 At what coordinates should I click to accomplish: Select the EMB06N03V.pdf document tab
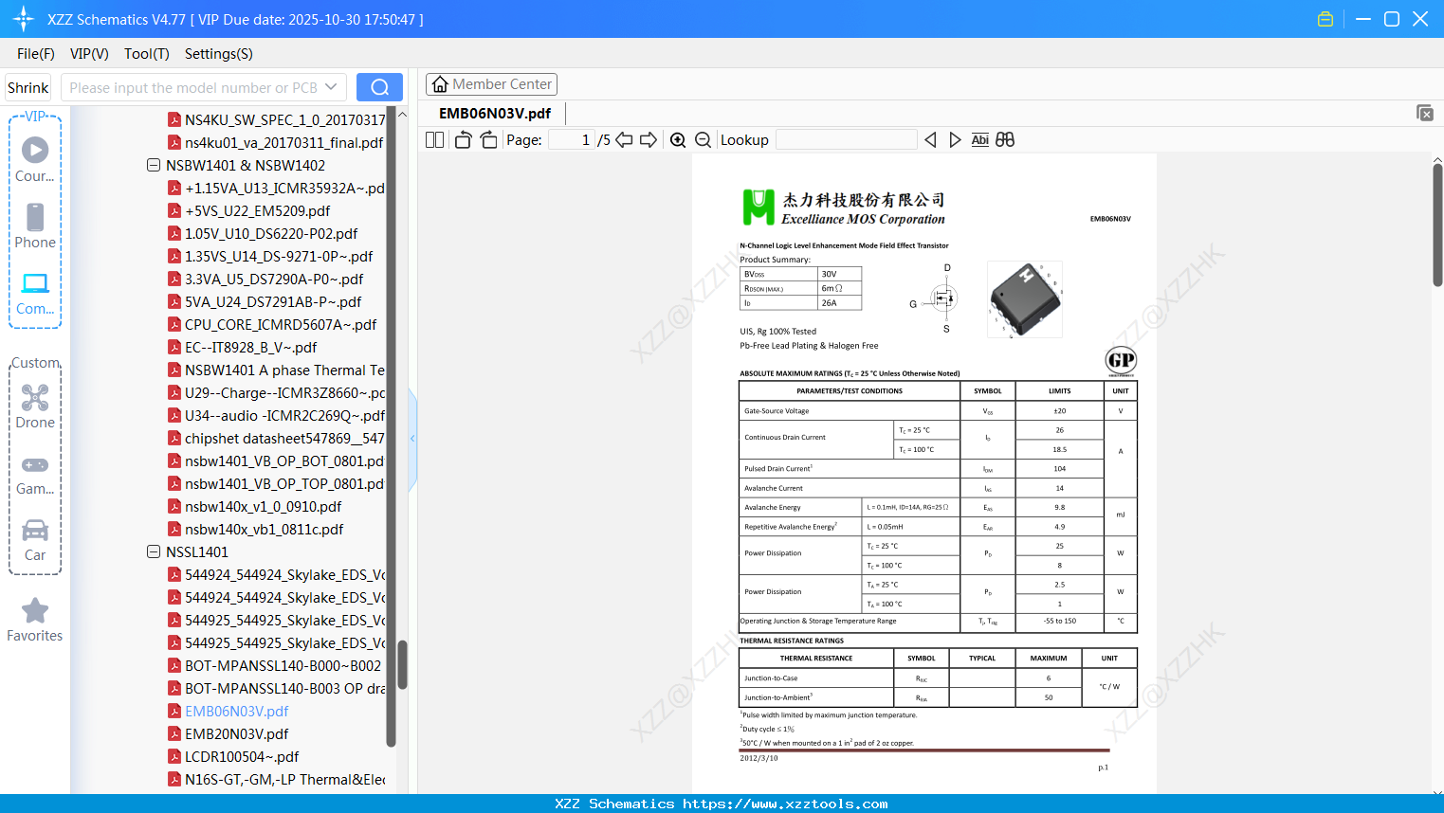click(x=495, y=114)
